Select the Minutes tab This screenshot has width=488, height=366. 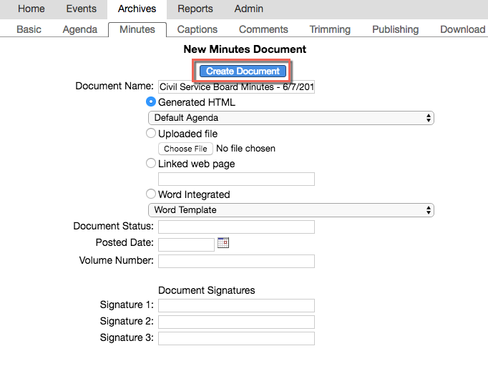pos(137,29)
